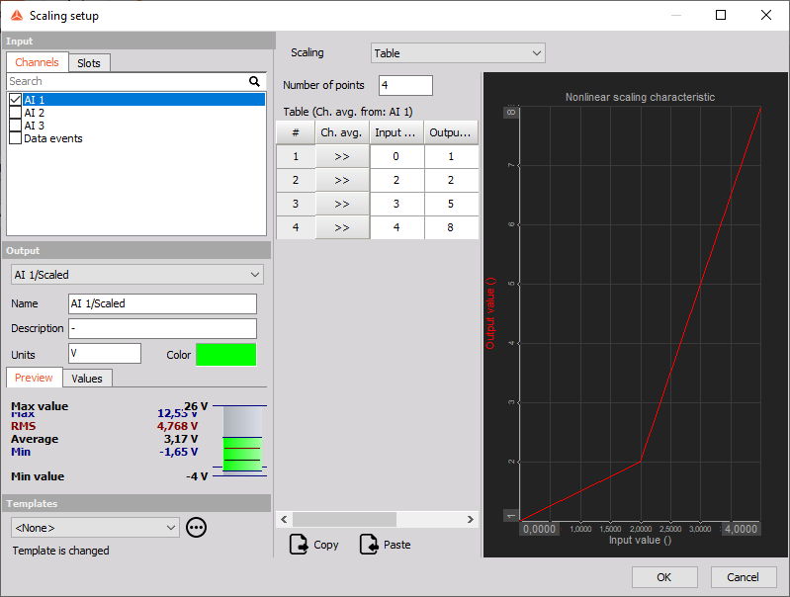Click the Name input field
790x597 pixels.
(x=163, y=303)
